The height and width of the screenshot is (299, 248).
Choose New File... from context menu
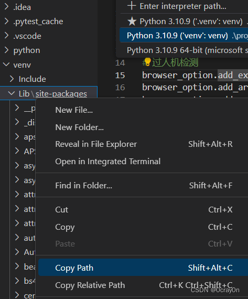pos(74,110)
